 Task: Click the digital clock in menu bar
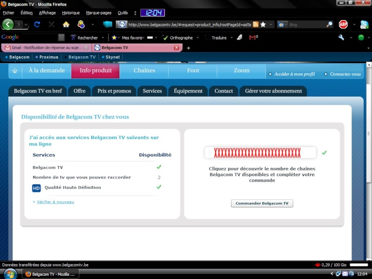[153, 13]
